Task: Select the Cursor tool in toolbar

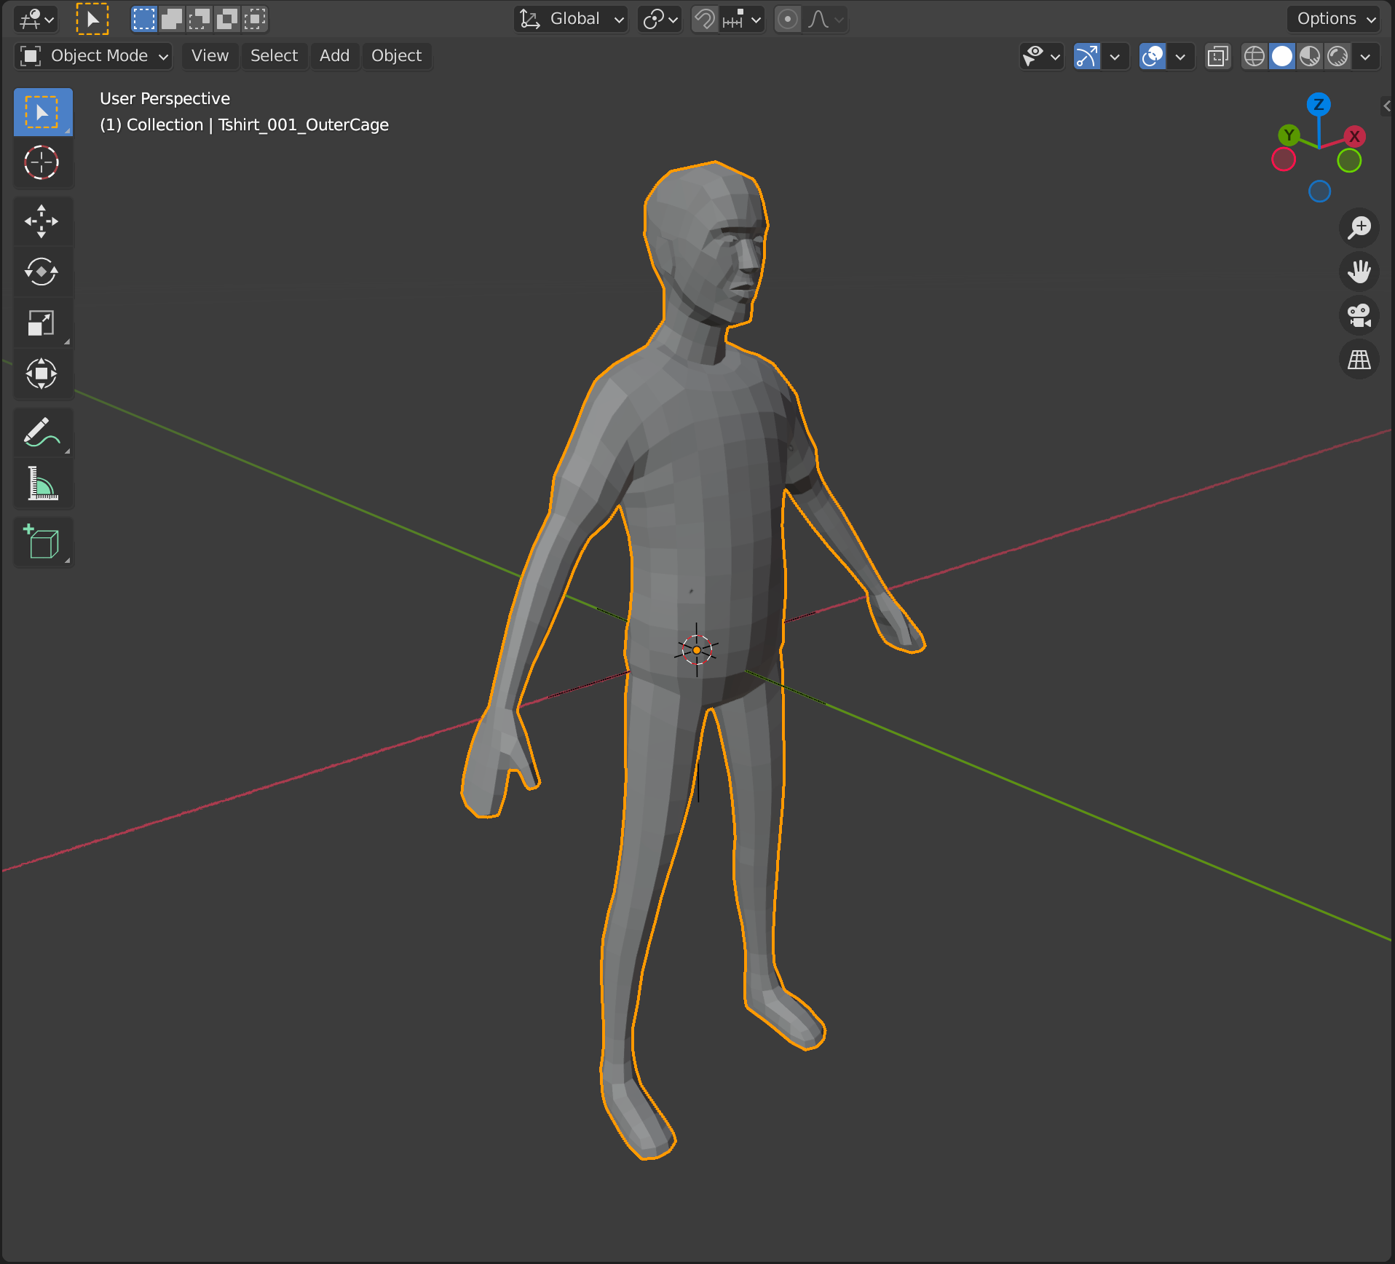Action: [x=42, y=162]
